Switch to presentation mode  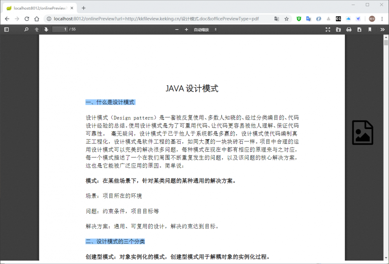[328, 29]
